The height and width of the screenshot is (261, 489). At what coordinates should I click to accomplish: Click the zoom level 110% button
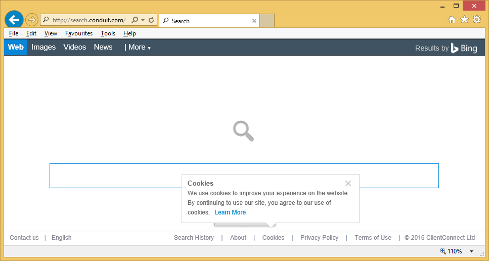[x=451, y=251]
